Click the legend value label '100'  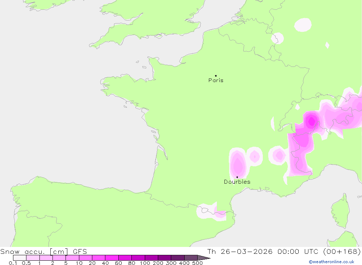pyautogui.click(x=145, y=263)
